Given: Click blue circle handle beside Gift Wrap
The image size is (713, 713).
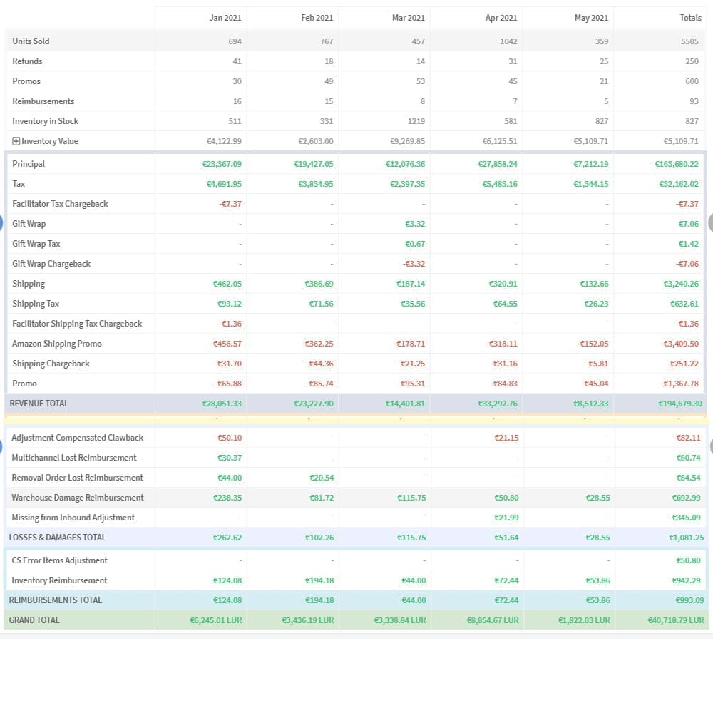Looking at the screenshot, I should tap(2, 223).
